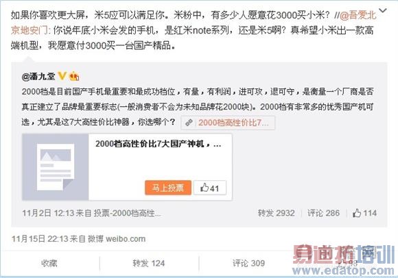Open the 2000档高性价比7... short link
398x278 pixels.
tap(233, 123)
